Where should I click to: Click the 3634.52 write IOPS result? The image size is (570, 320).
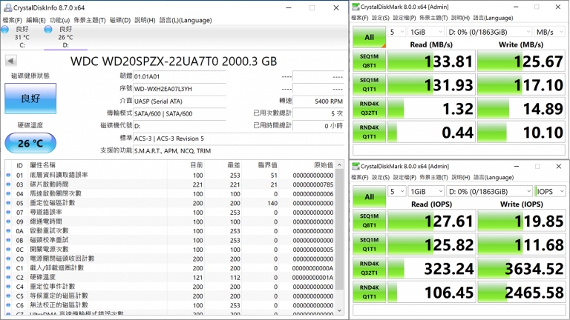click(521, 268)
